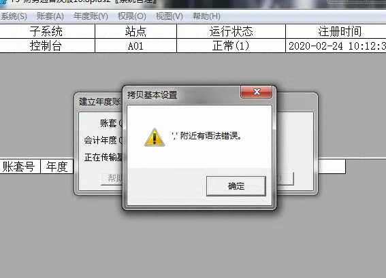Select the 运行状态 column header
This screenshot has width=386, height=278.
click(231, 31)
